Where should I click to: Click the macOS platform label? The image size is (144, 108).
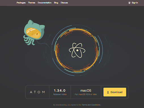(86, 91)
